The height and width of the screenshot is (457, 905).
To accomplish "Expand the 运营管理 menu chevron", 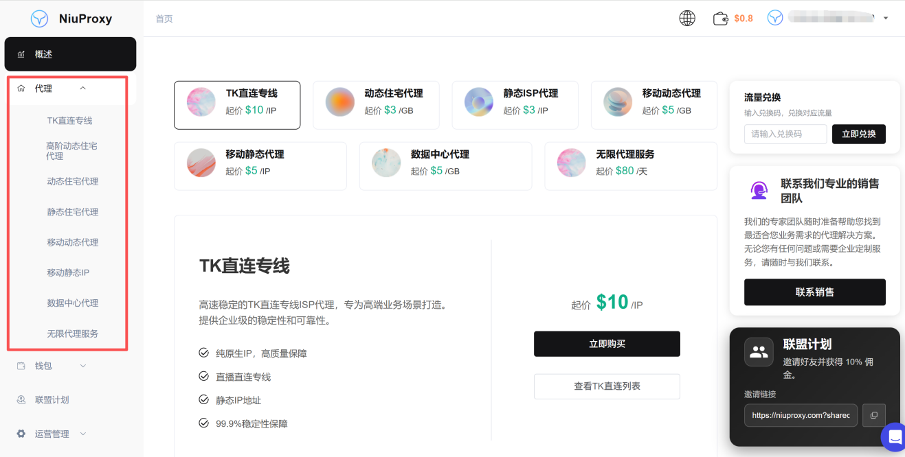I will (x=83, y=434).
